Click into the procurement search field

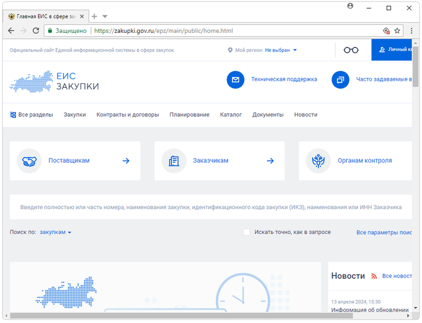pyautogui.click(x=211, y=207)
